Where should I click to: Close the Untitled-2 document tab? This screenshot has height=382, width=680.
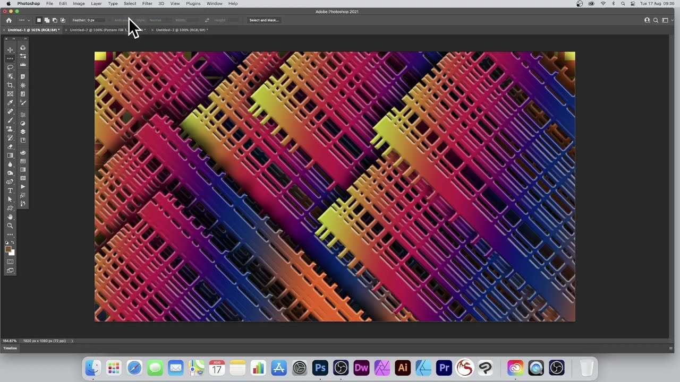[66, 30]
